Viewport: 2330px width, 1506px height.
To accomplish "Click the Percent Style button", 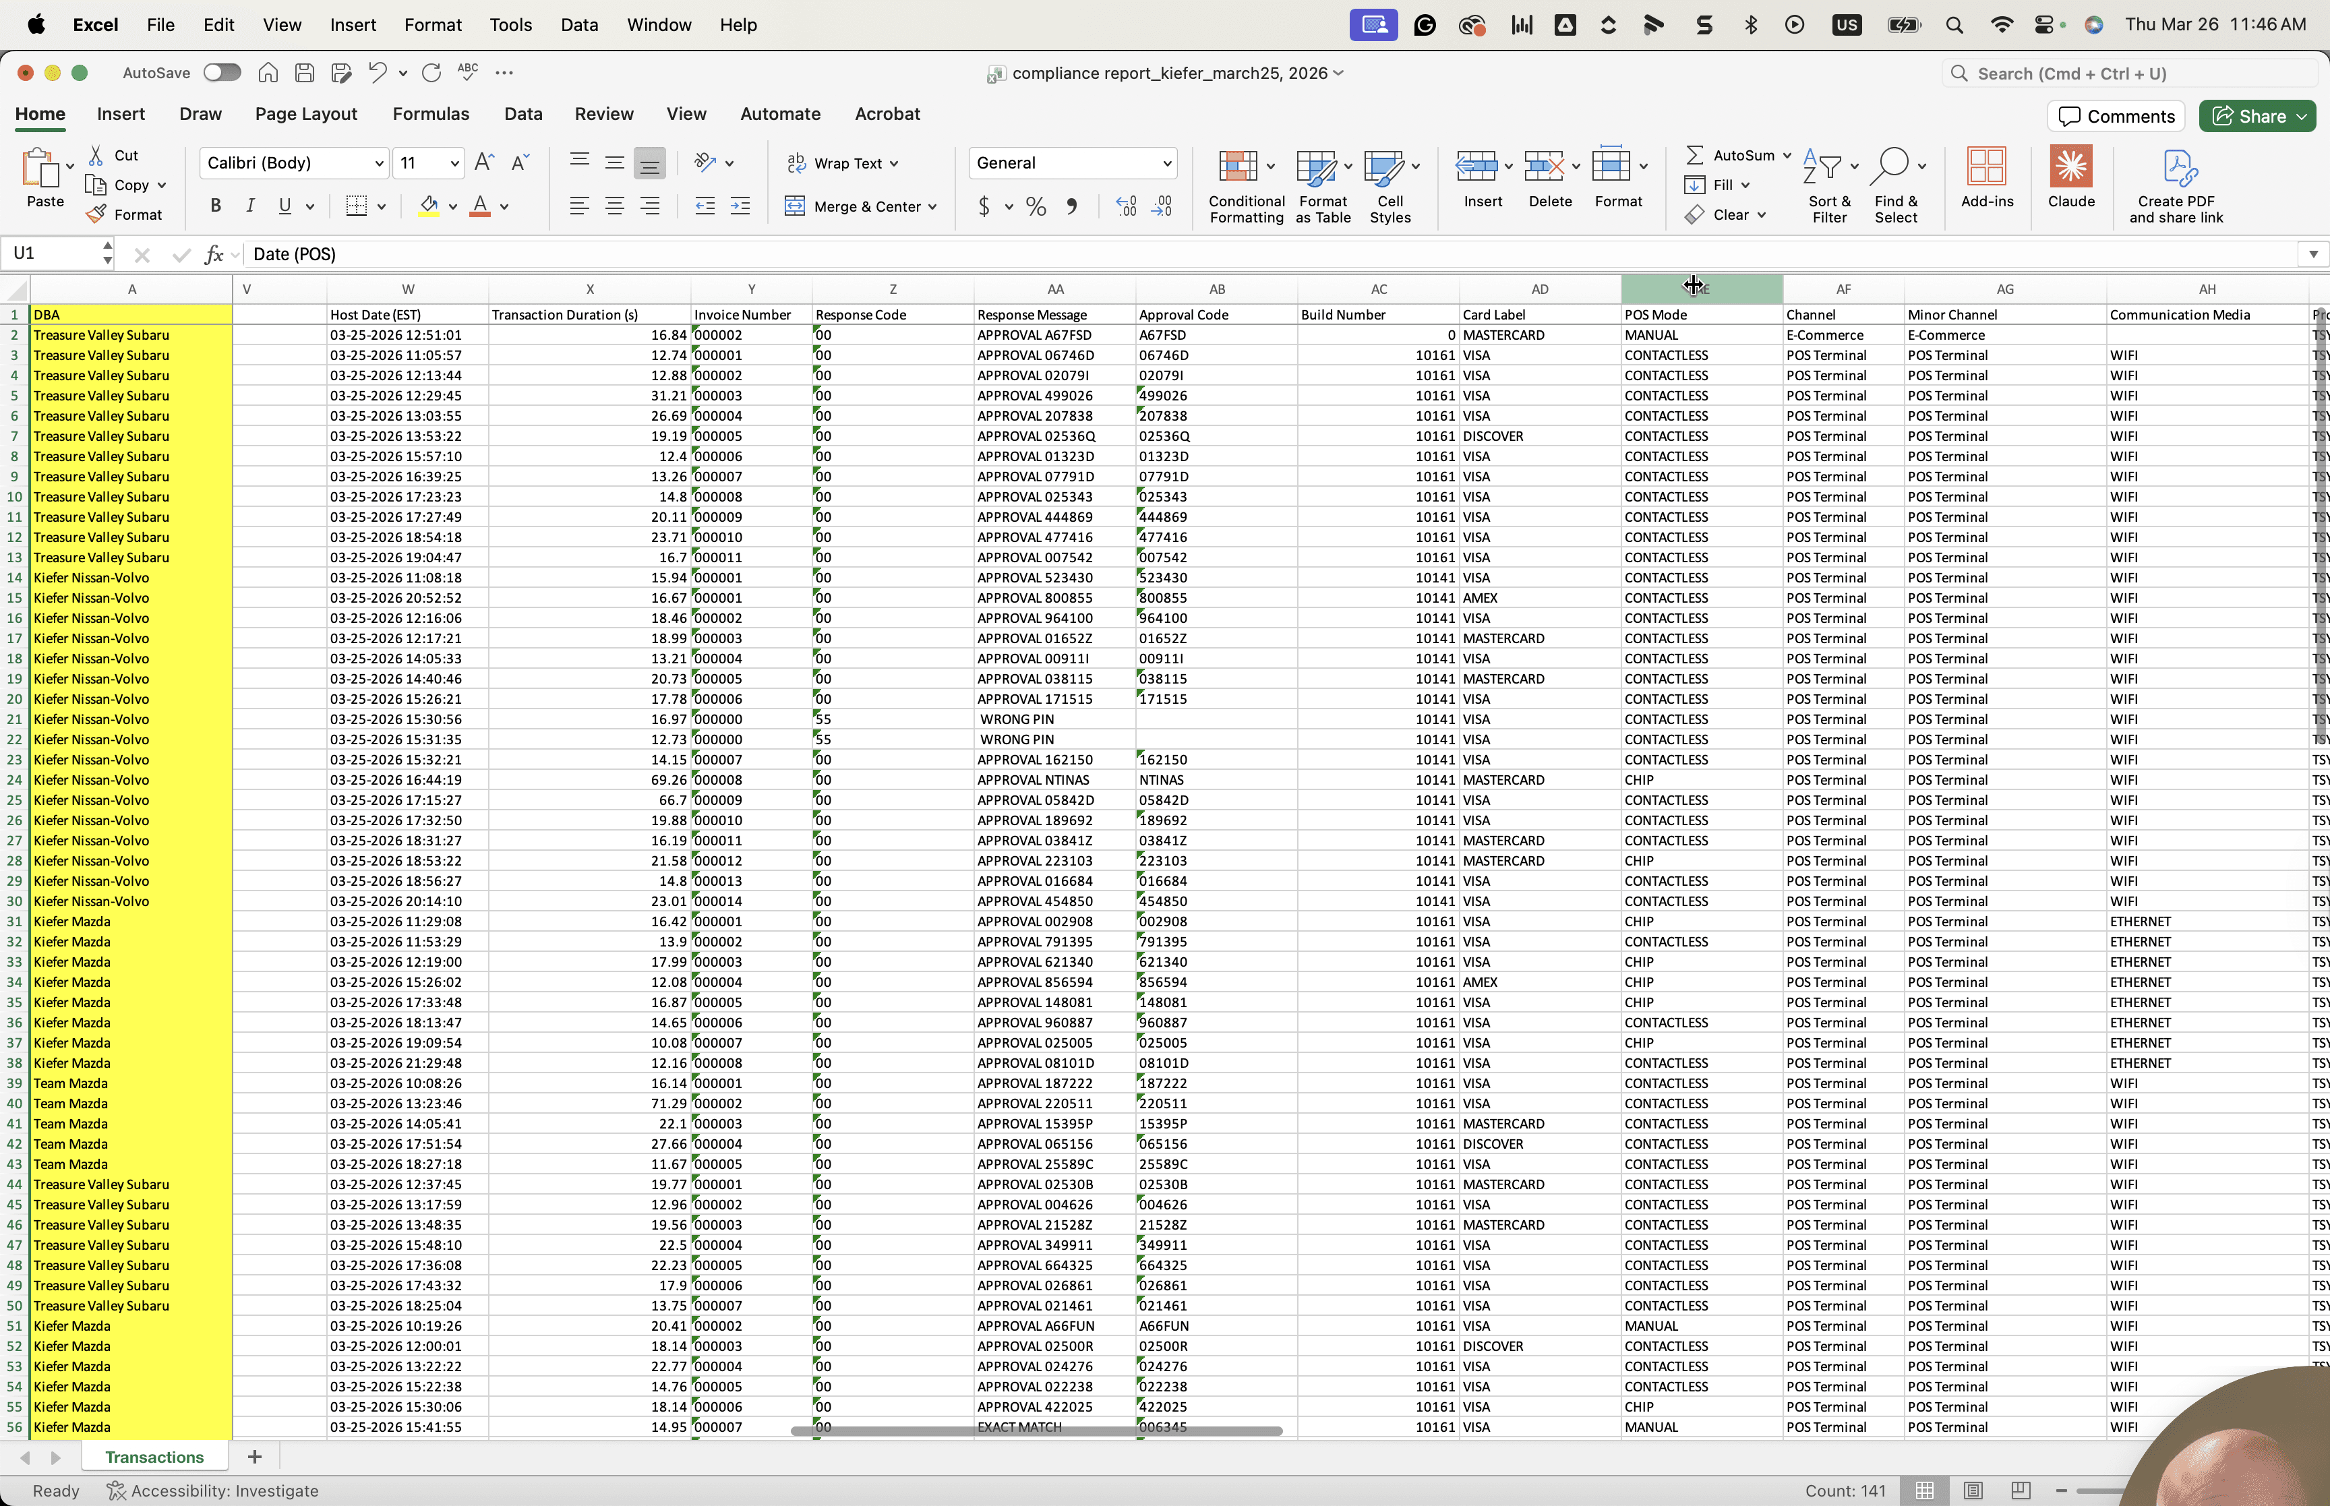I will pyautogui.click(x=1036, y=206).
